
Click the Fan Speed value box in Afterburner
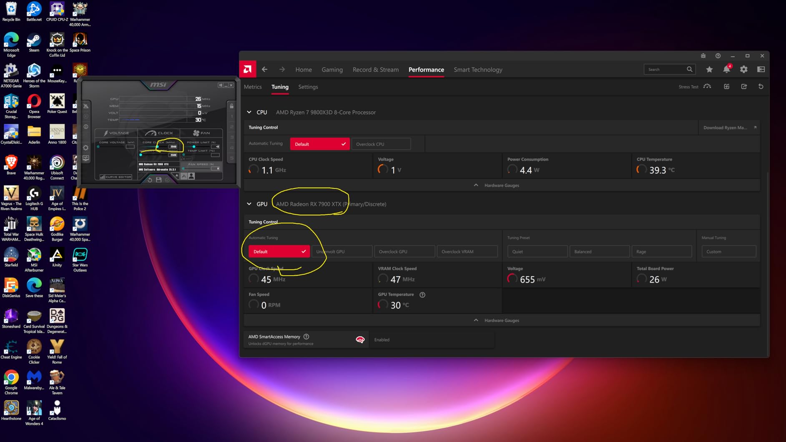(x=215, y=168)
